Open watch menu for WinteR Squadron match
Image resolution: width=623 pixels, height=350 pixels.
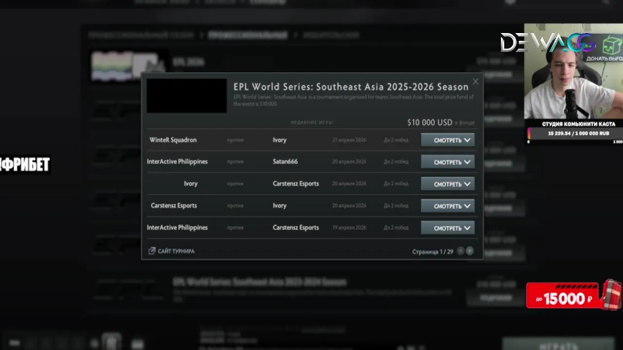point(447,140)
